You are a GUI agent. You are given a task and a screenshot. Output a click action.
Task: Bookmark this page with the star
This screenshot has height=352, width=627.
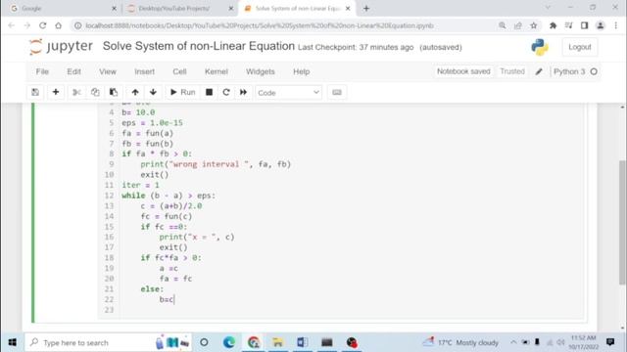pyautogui.click(x=533, y=25)
